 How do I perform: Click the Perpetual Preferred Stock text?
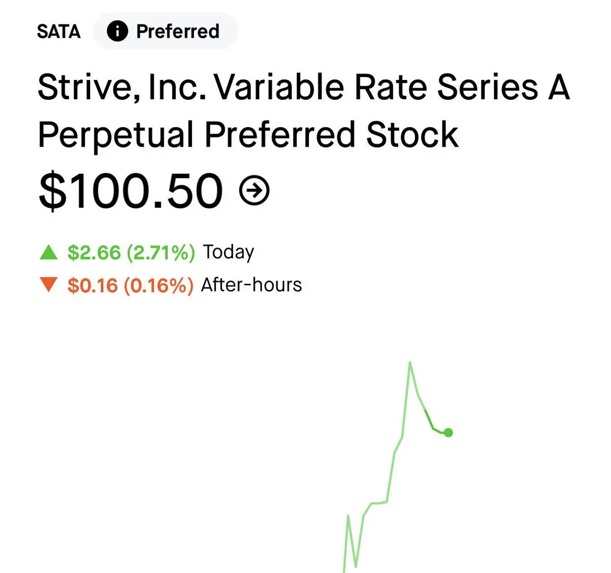248,135
